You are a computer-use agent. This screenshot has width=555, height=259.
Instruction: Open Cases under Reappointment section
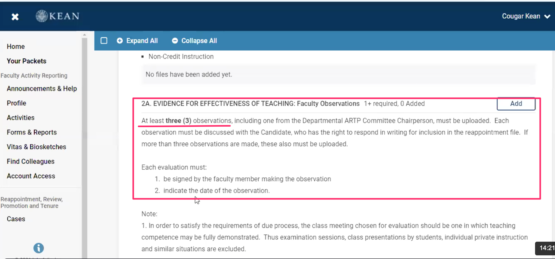tap(16, 219)
